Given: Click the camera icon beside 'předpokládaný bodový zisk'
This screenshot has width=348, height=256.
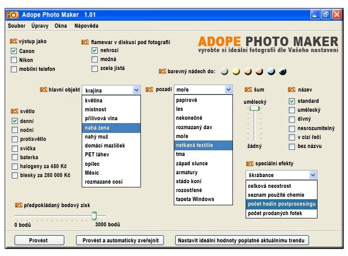Looking at the screenshot, I should [x=18, y=205].
